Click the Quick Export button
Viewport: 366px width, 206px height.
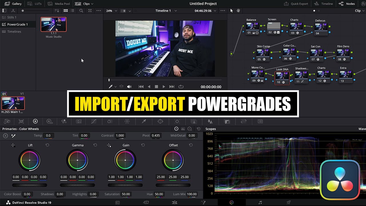(x=296, y=4)
